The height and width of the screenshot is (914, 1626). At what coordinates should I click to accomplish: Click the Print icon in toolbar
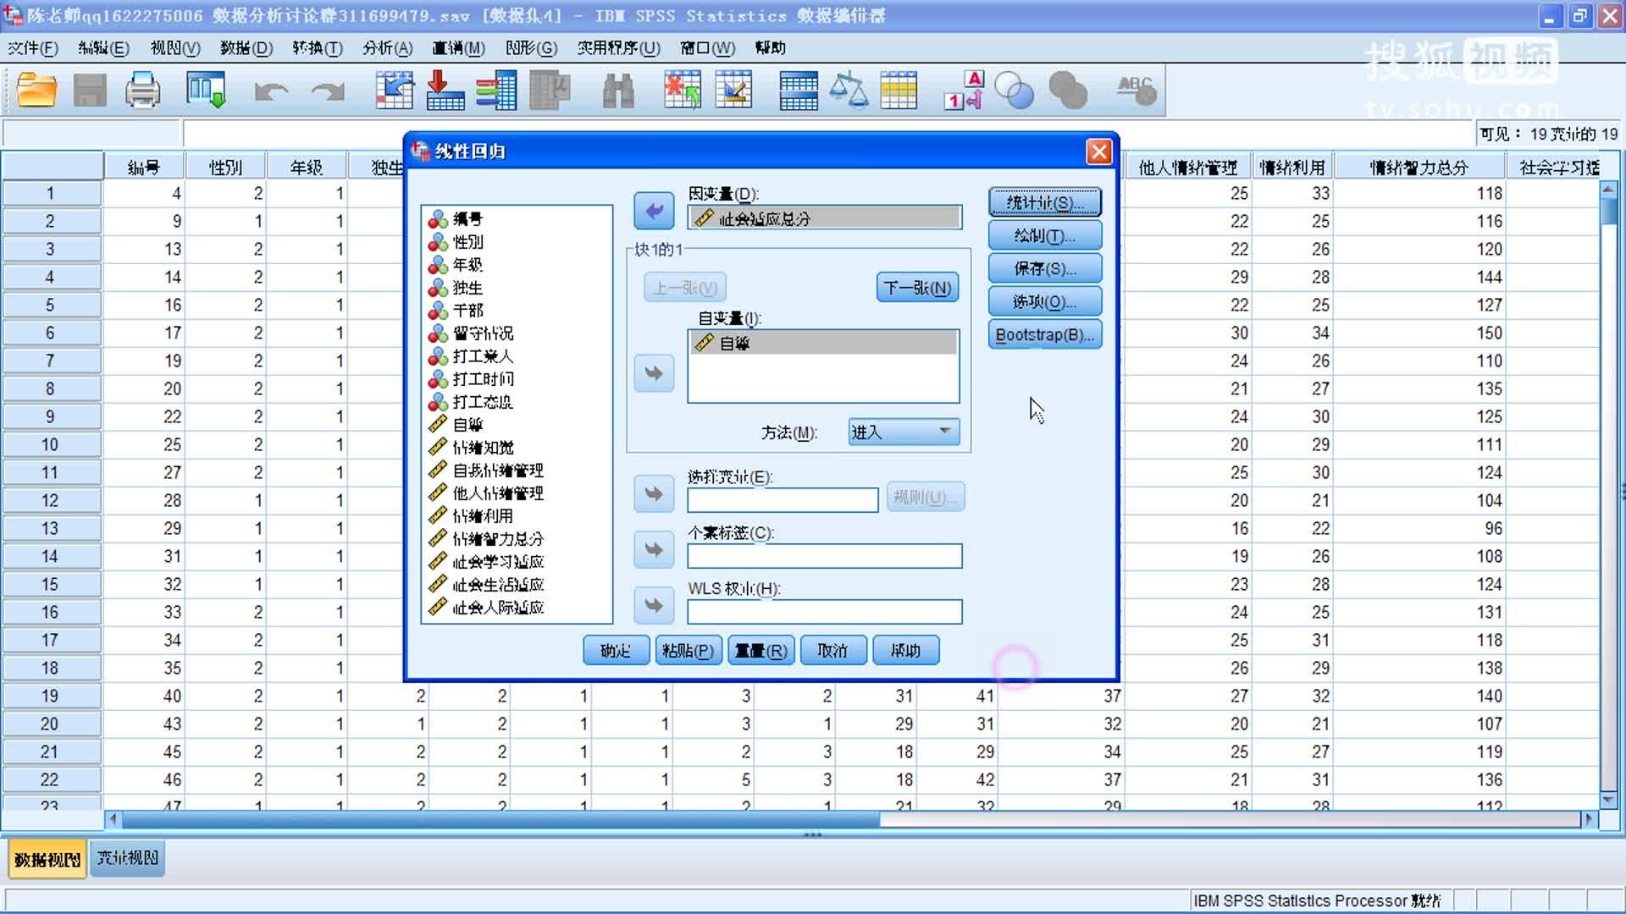[x=142, y=90]
